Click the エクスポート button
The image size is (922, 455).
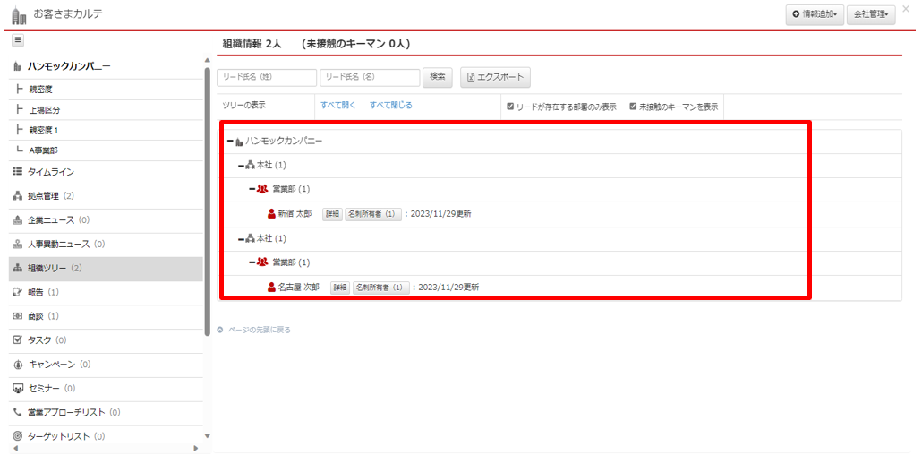pos(496,77)
